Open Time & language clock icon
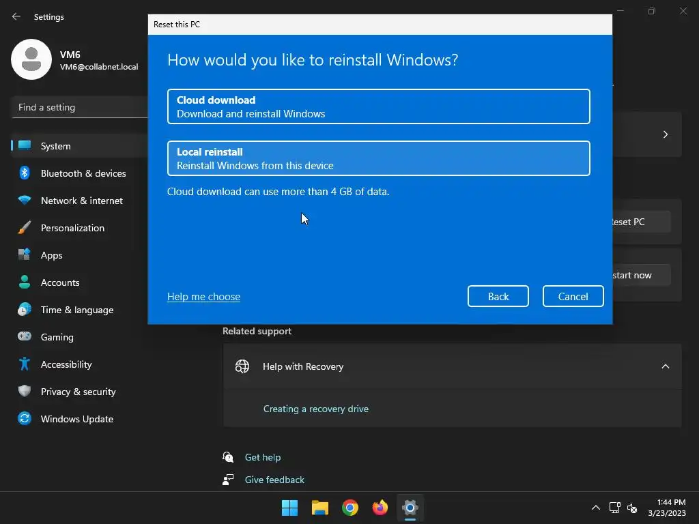This screenshot has width=699, height=524. (x=25, y=309)
